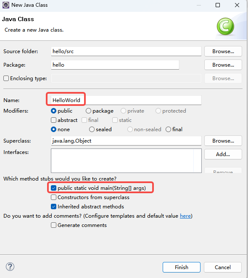Cancel the class creation
Image resolution: width=248 pixels, height=278 pixels.
[x=222, y=267]
